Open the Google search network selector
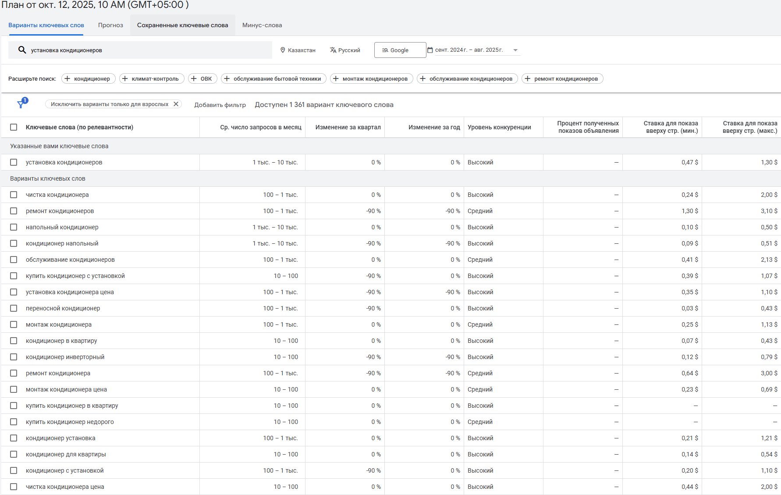The width and height of the screenshot is (781, 495). (400, 50)
